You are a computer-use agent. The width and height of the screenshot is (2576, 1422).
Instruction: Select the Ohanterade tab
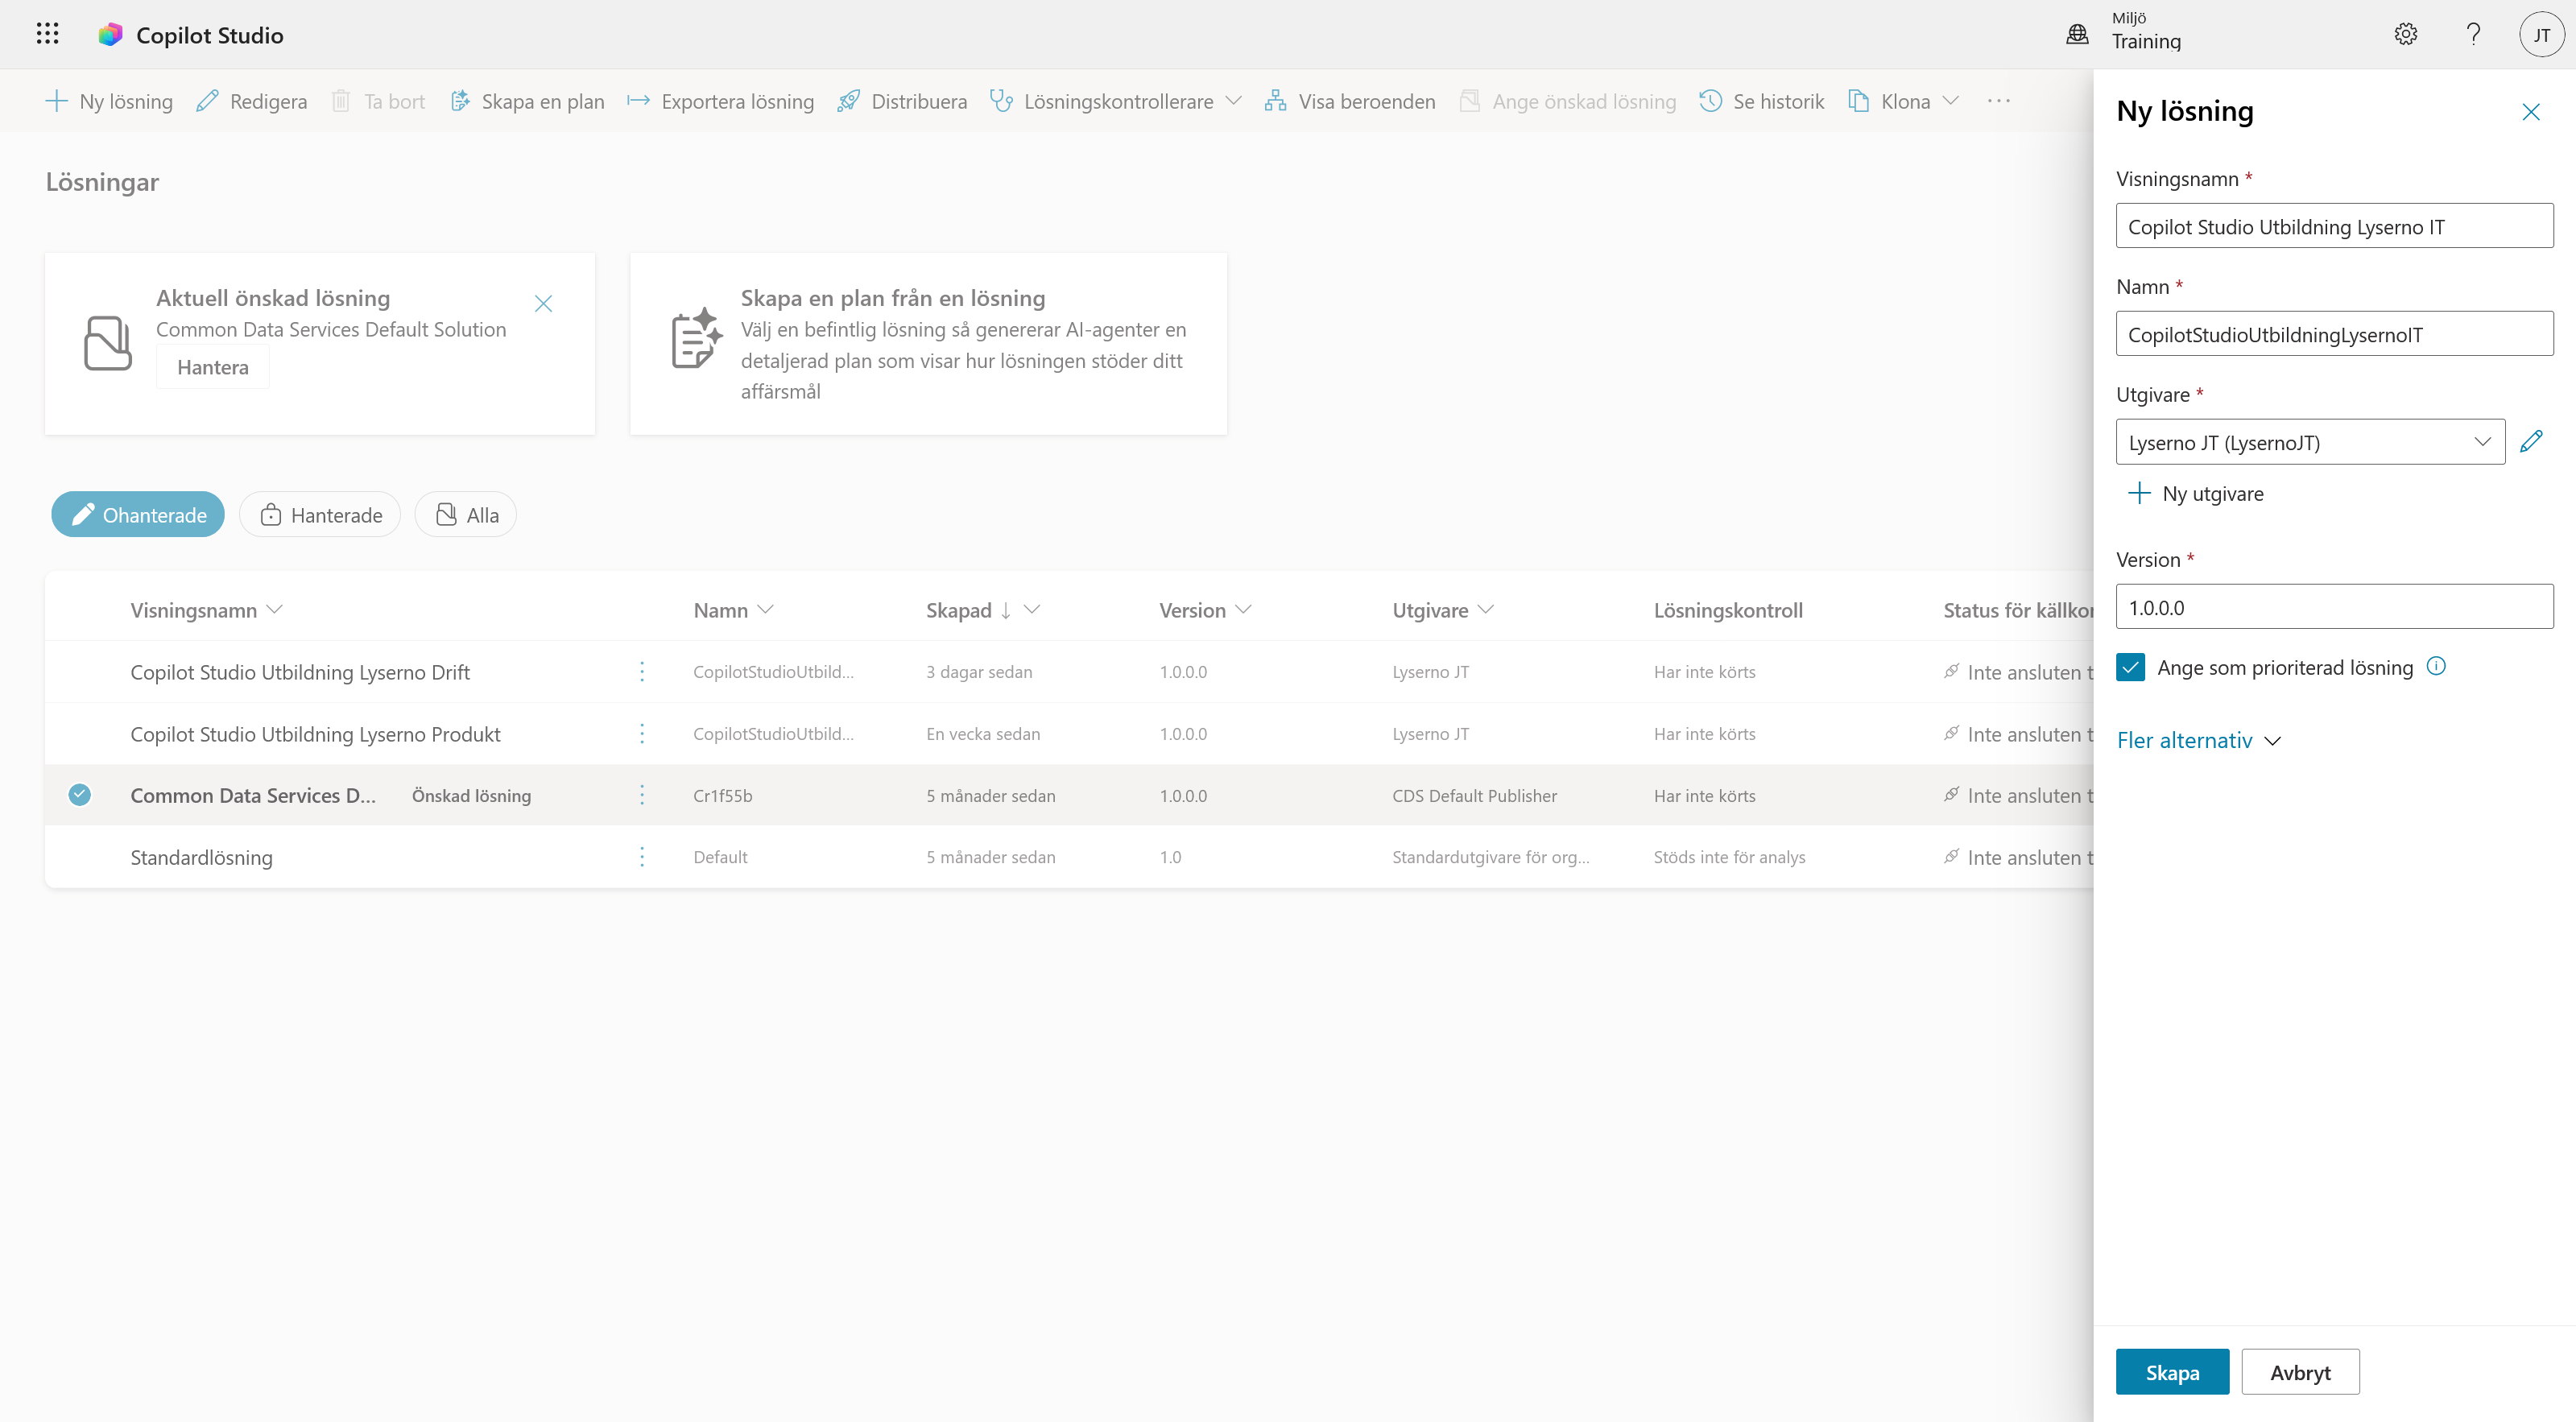coord(138,514)
